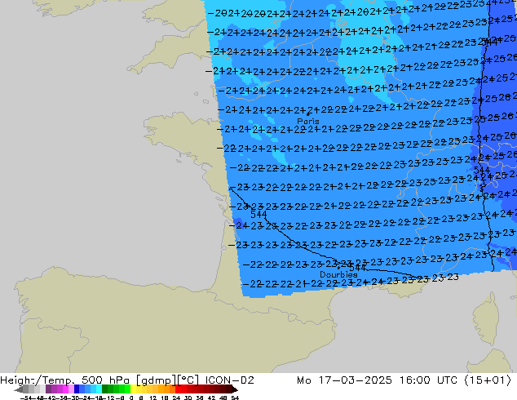This screenshot has width=517, height=400.
Task: Pick the dark green swatch above legend value -12
Action: [105, 389]
